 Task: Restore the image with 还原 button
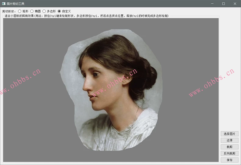229,140
